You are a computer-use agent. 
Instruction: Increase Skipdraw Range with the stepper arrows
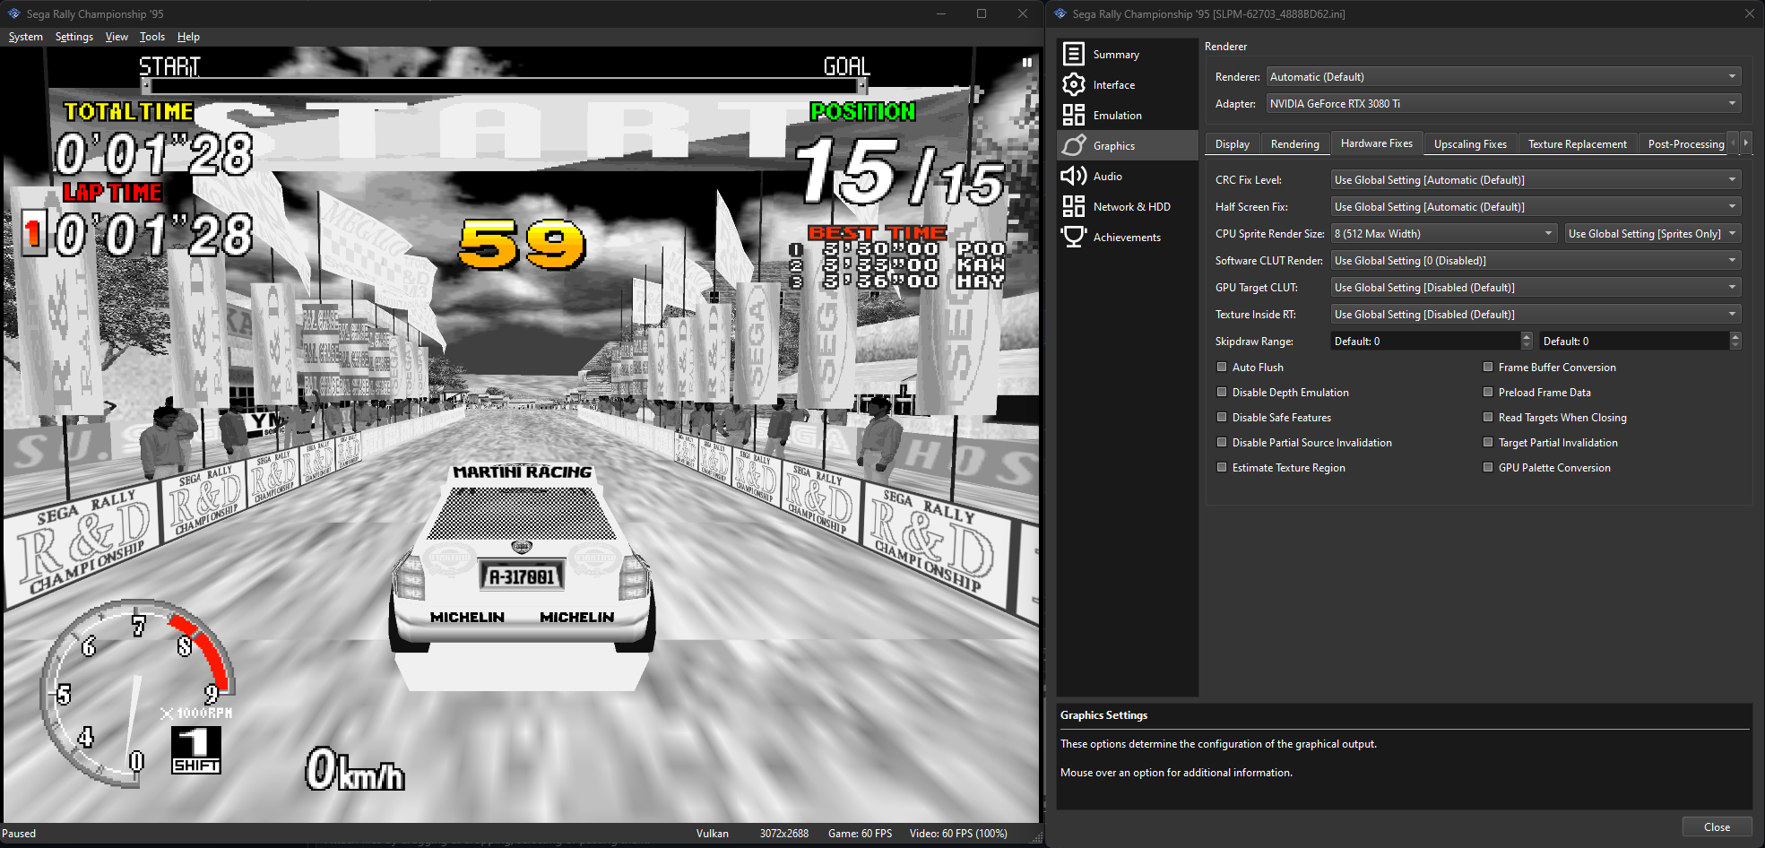click(1527, 337)
